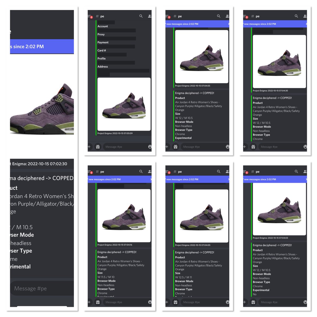The image size is (317, 317).
Task: Show the members list in the 07:04:16 screenshot
Action: click(x=150, y=171)
